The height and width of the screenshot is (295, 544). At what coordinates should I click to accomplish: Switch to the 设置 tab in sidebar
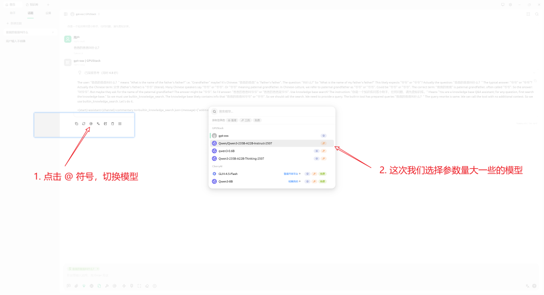48,13
